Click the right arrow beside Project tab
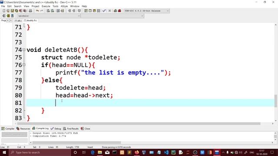 pyautogui.click(x=10, y=20)
